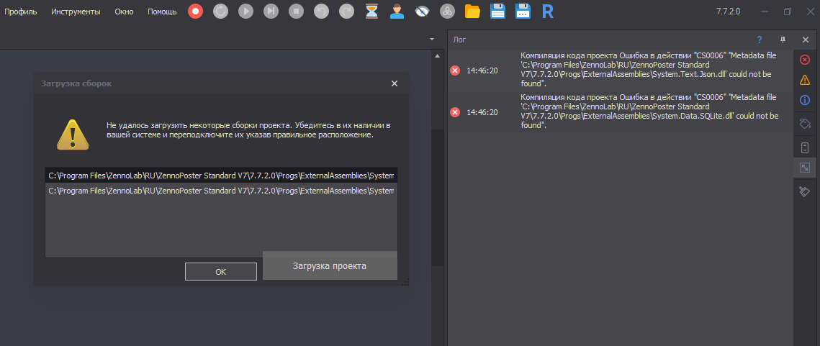Click the Undo arrow icon
This screenshot has height=346, width=820.
pos(321,11)
